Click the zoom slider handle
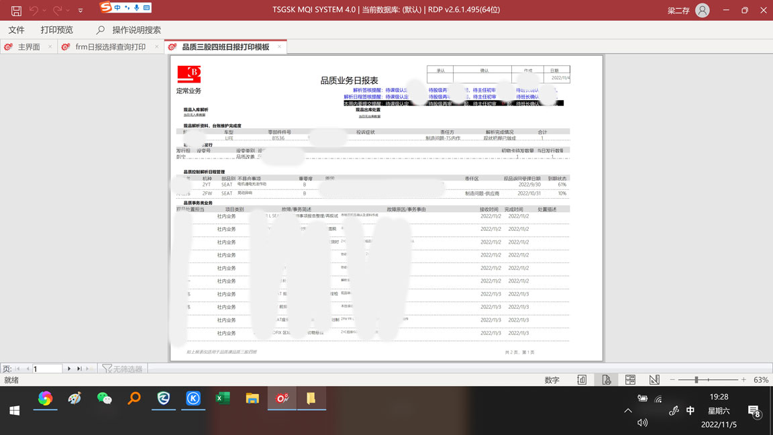This screenshot has width=773, height=435. coord(697,380)
